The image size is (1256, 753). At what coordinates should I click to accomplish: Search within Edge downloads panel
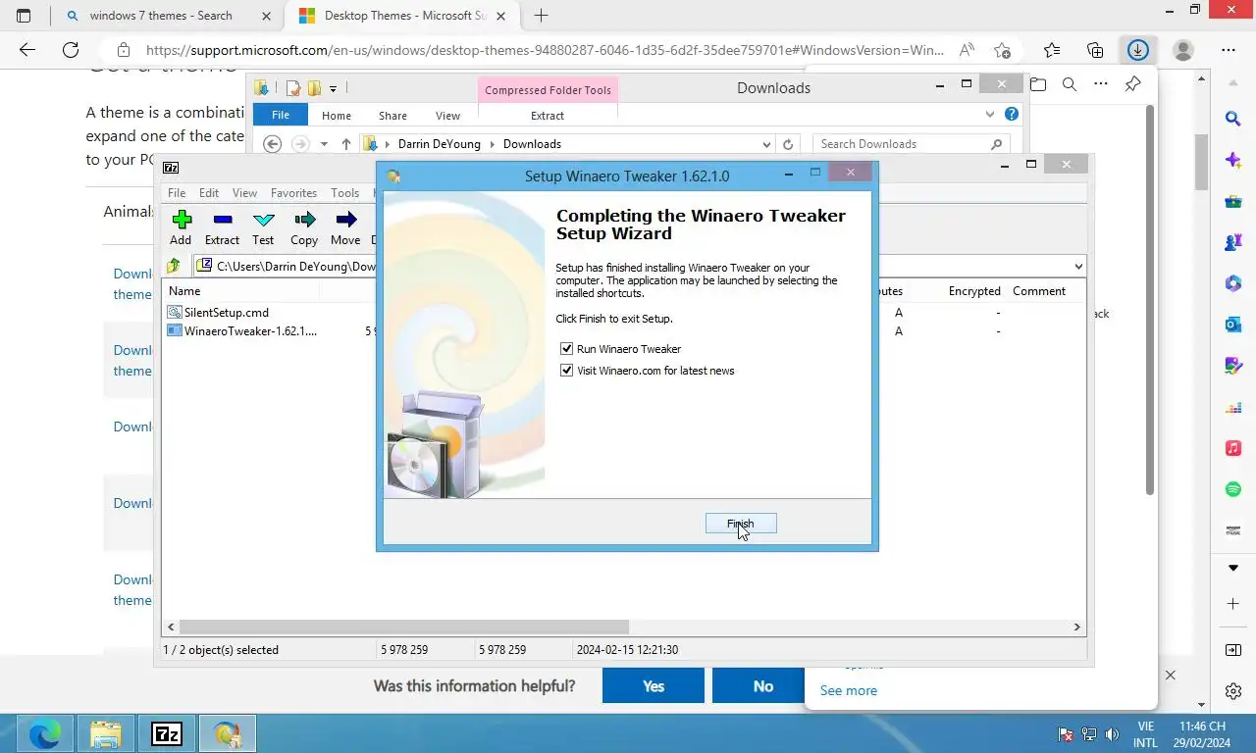1070,84
